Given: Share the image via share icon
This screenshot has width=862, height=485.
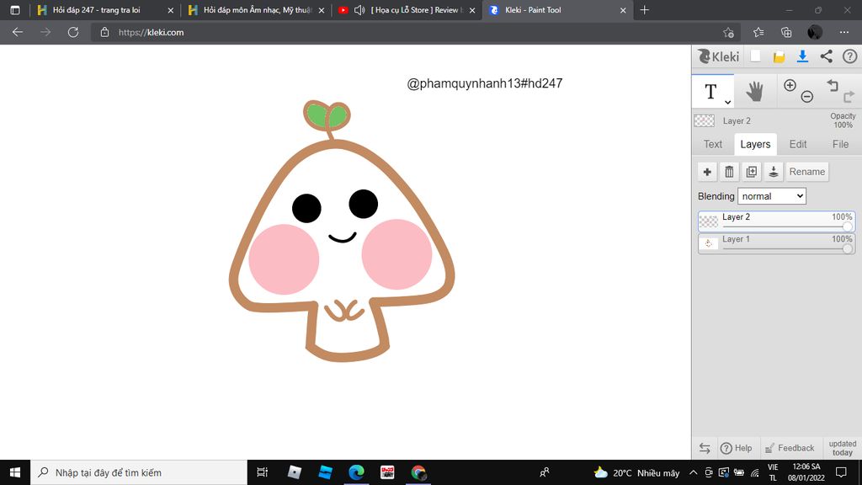Looking at the screenshot, I should pos(827,56).
